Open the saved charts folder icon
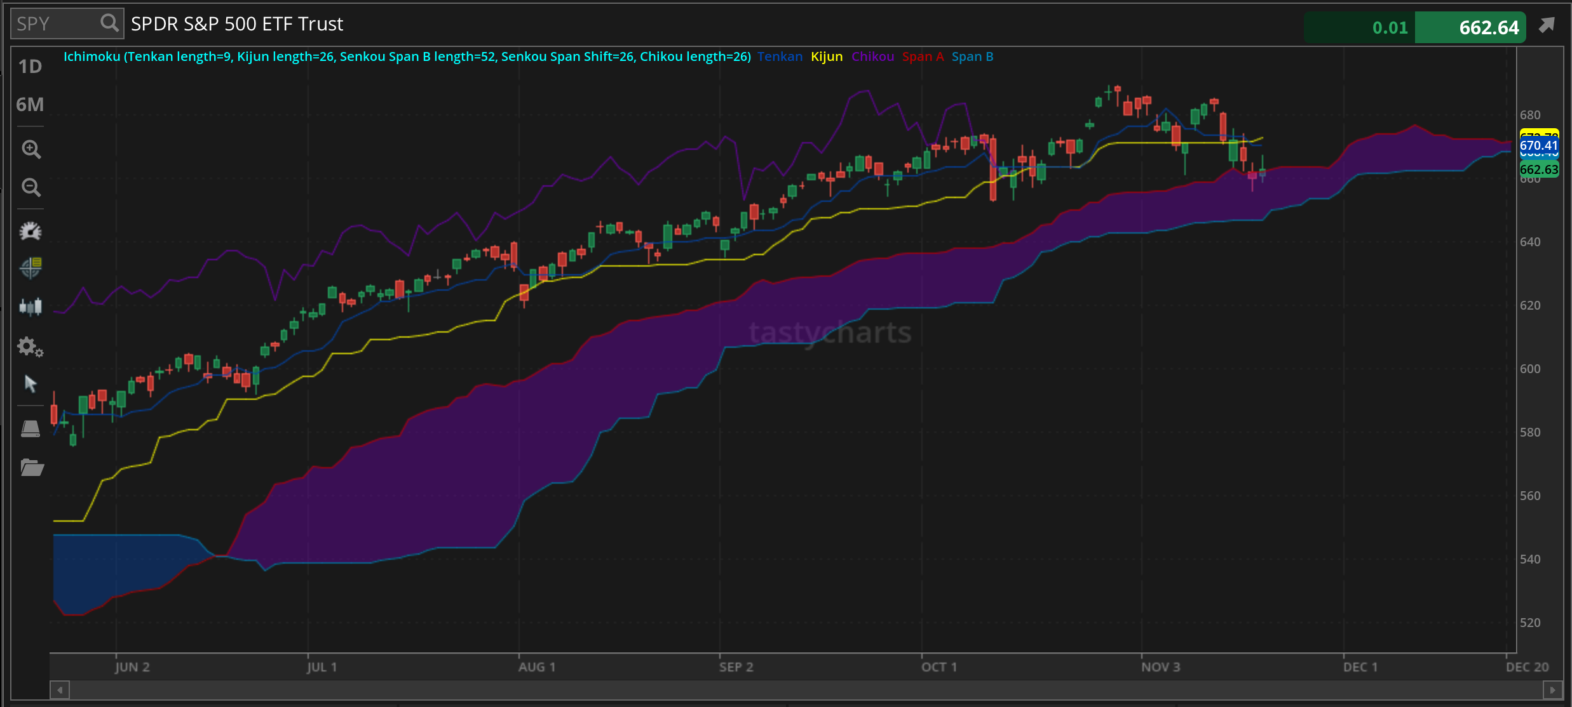 tap(32, 468)
